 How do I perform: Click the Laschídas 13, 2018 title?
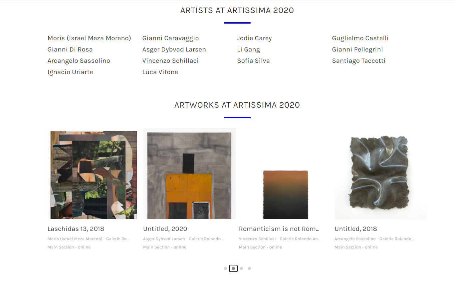(x=76, y=229)
